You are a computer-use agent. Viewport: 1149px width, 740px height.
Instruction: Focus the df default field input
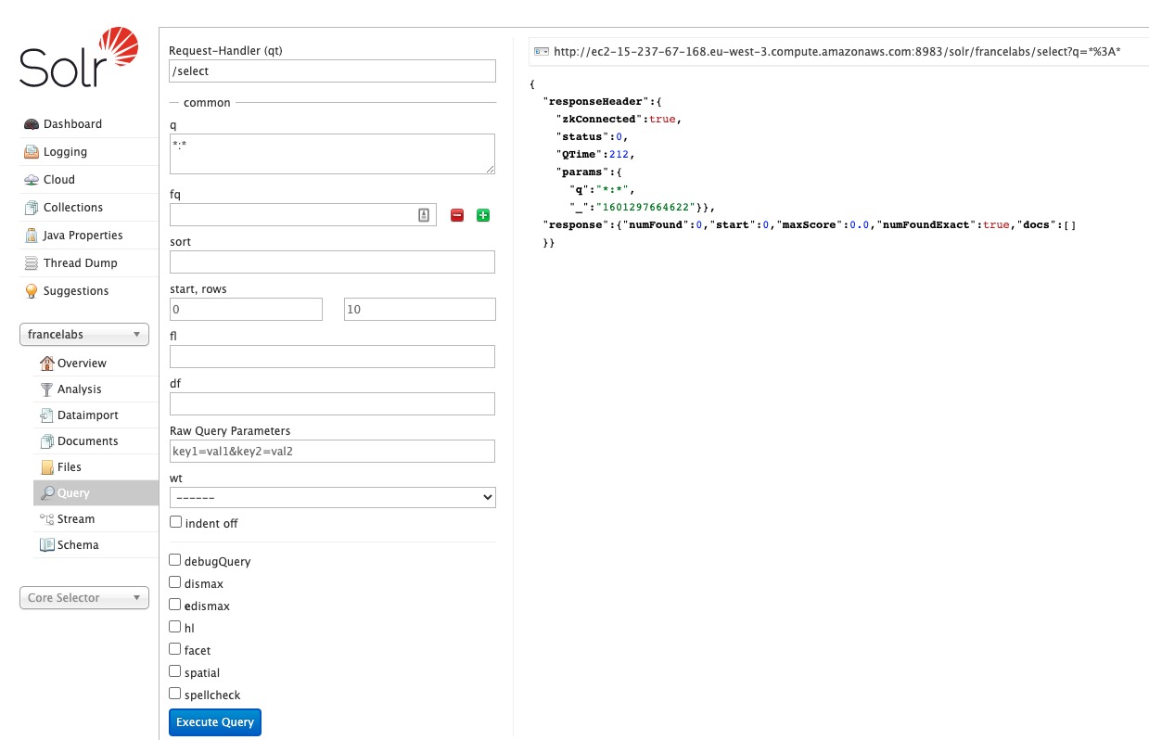pos(332,404)
